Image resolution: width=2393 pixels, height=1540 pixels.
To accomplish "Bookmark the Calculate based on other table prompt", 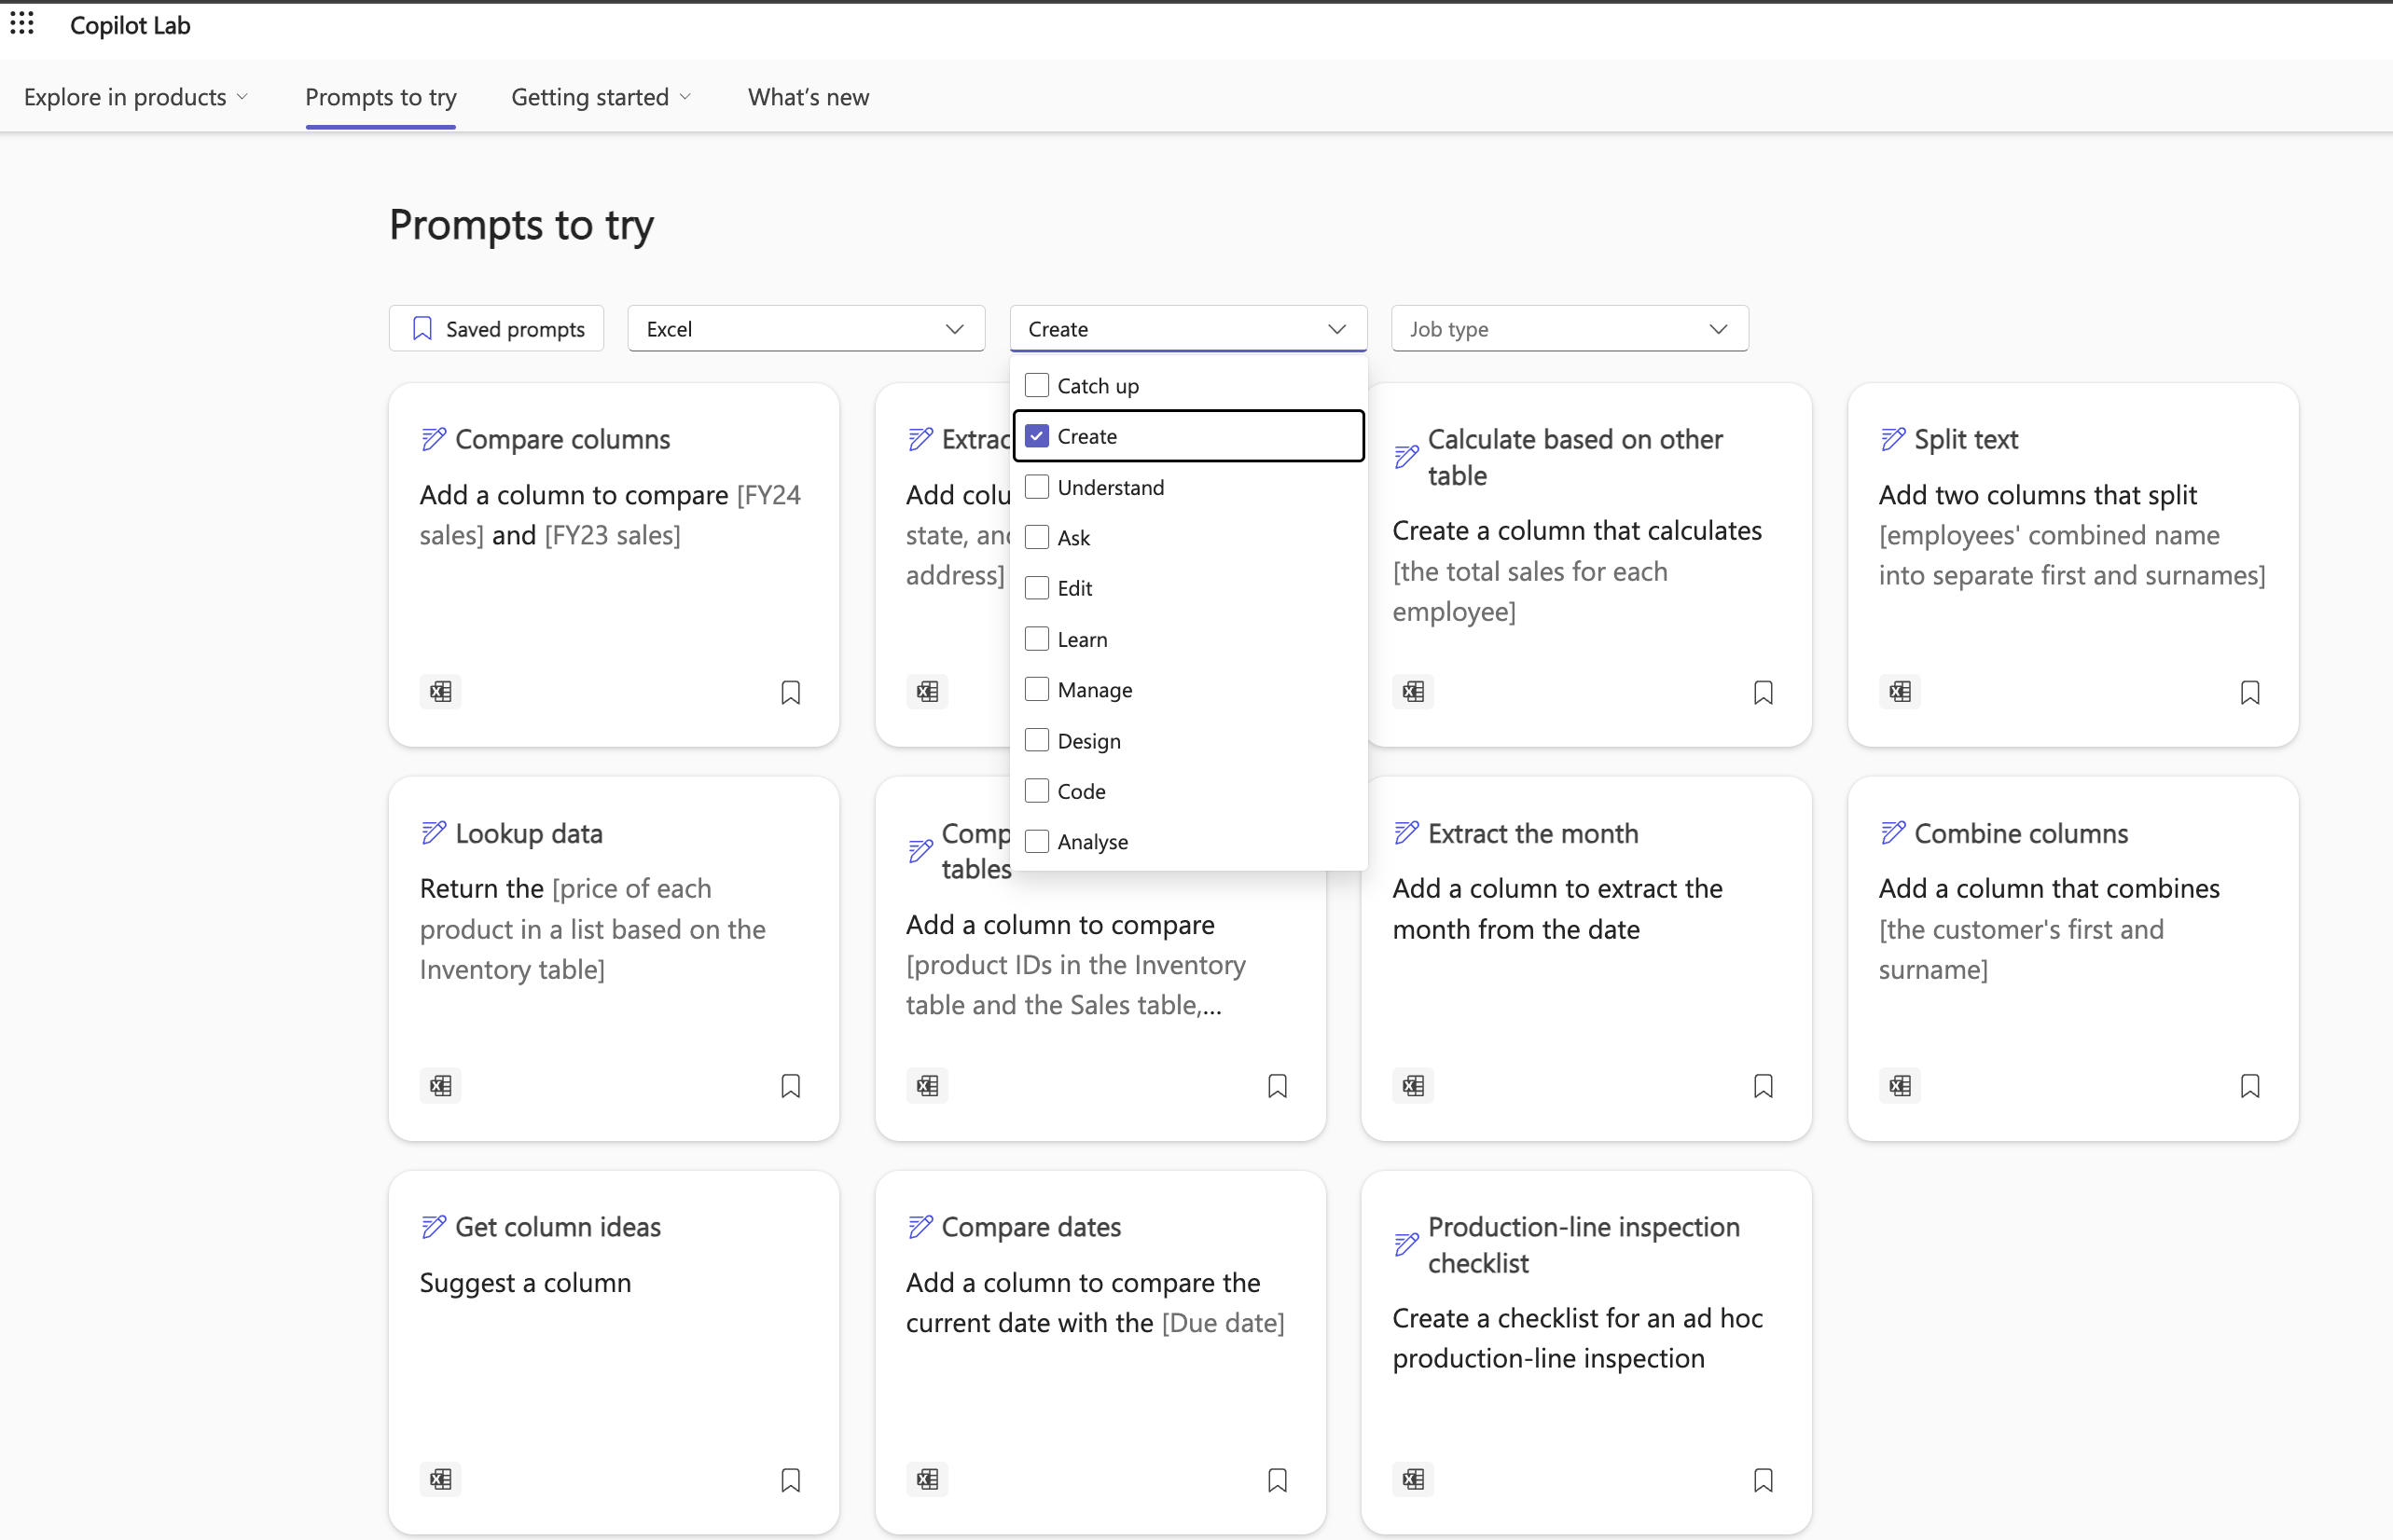I will click(1763, 692).
